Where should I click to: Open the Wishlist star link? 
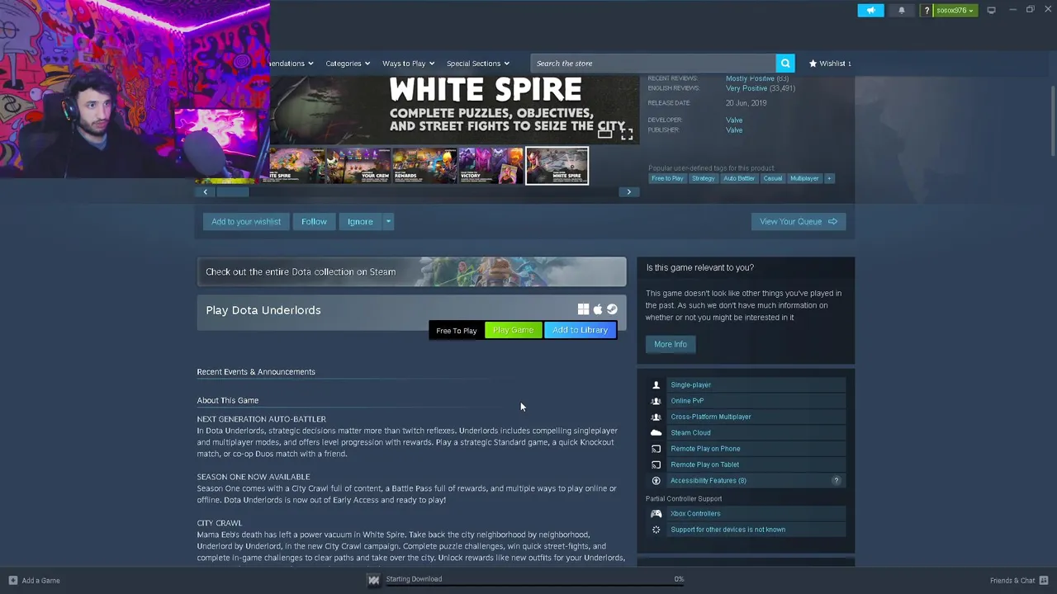pyautogui.click(x=830, y=63)
